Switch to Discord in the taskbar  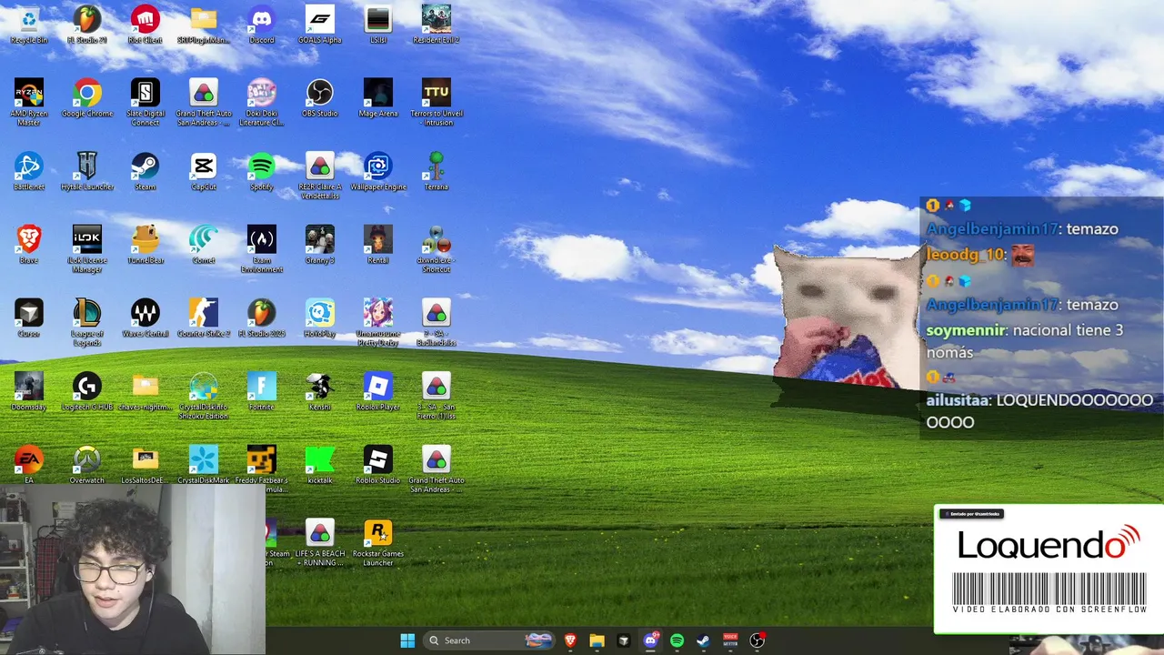pyautogui.click(x=650, y=640)
